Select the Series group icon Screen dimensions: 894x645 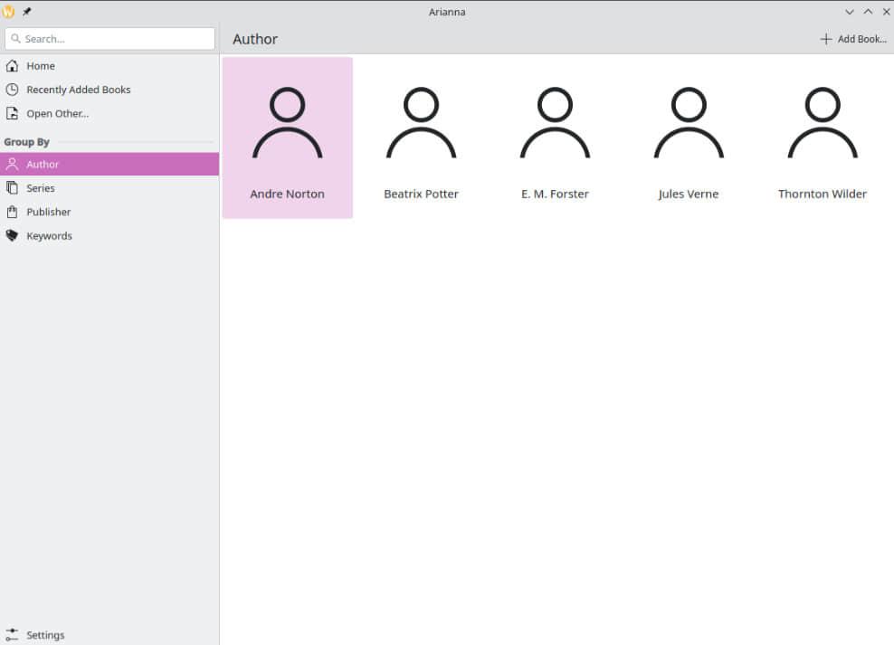[12, 188]
